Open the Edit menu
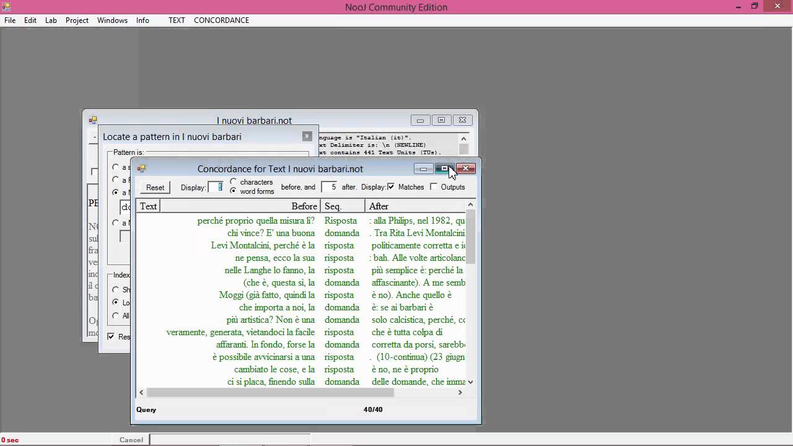Image resolution: width=793 pixels, height=446 pixels. pos(30,20)
